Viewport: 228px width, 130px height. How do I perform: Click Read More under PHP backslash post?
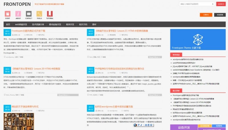[155, 95]
